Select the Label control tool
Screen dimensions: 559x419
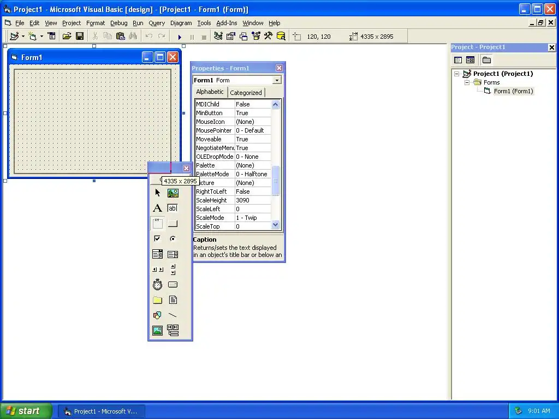tap(157, 208)
